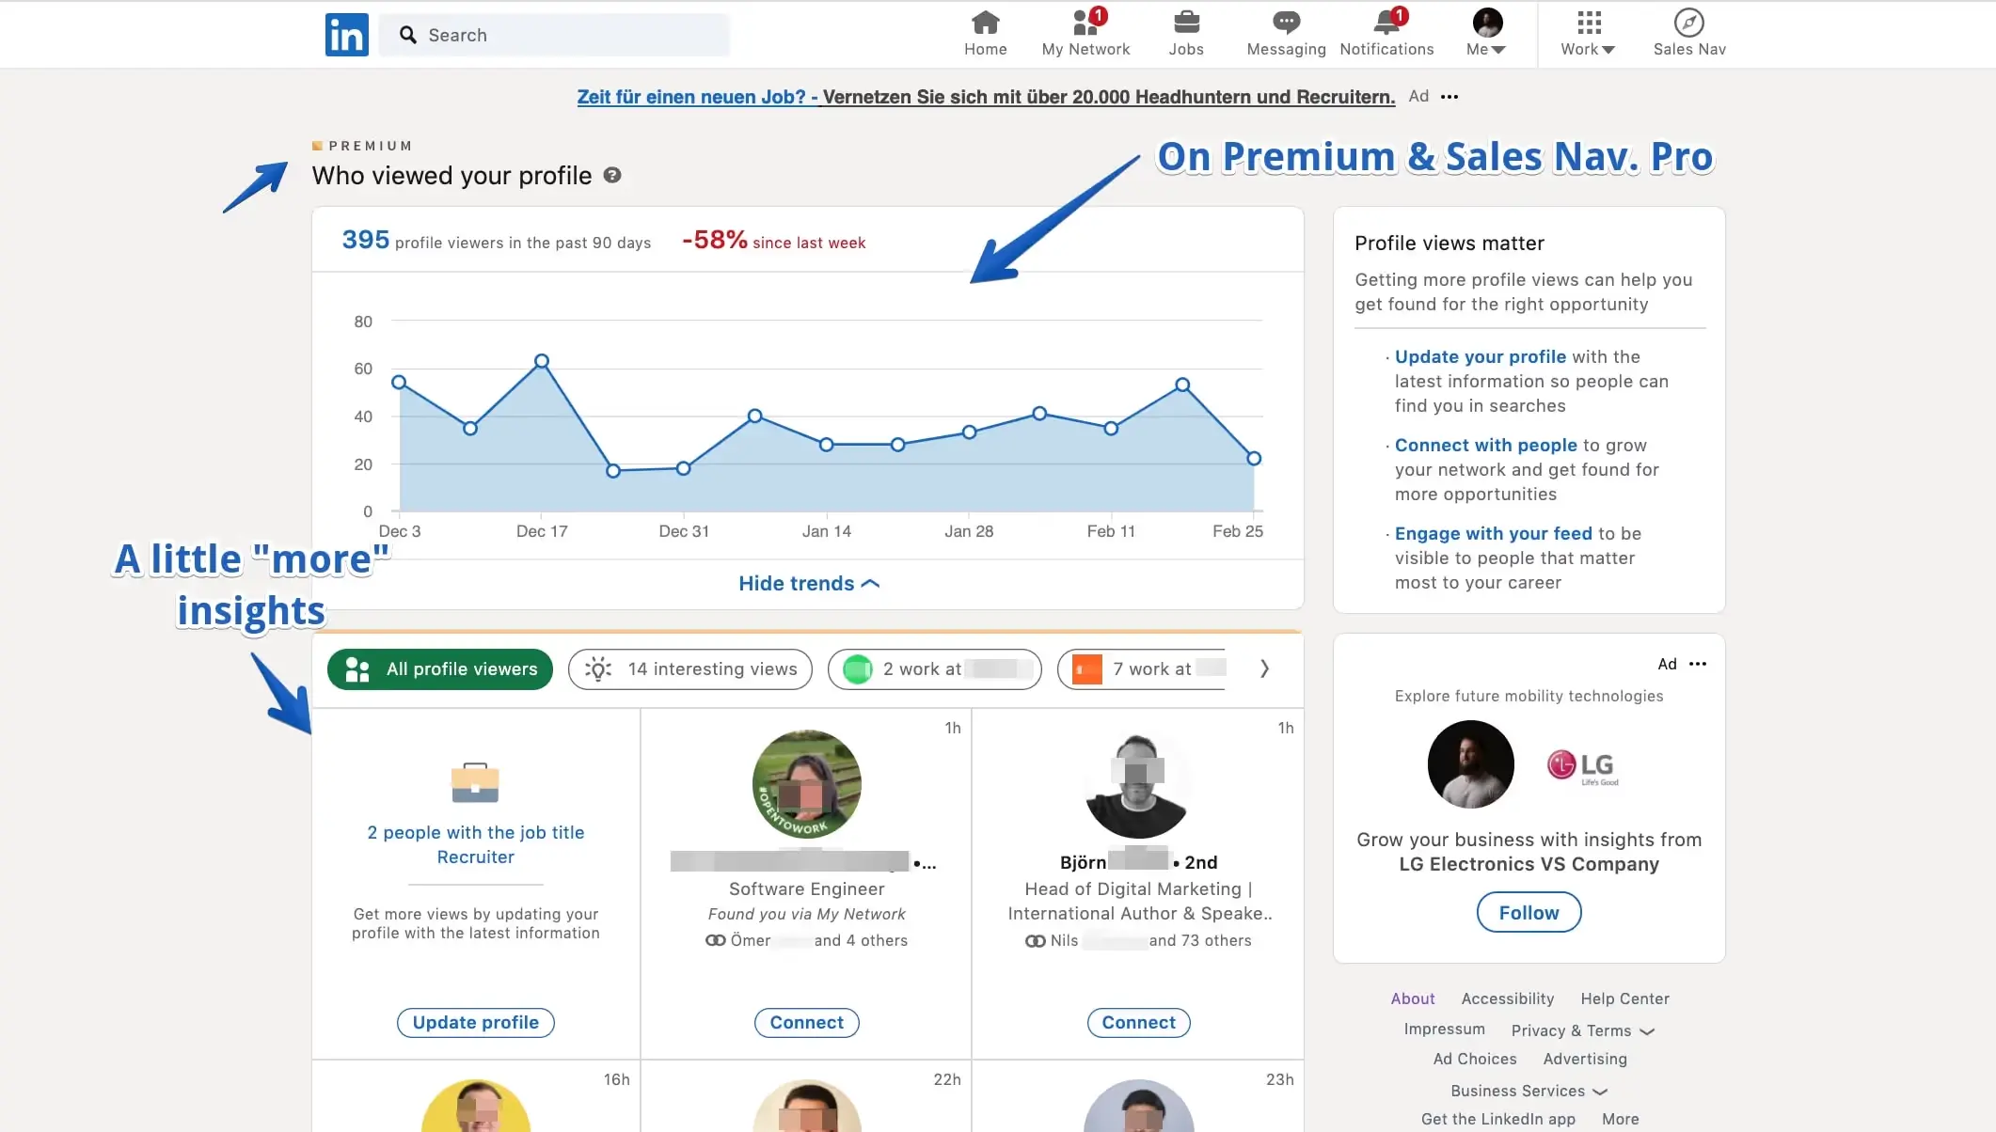Viewport: 1996px width, 1132px height.
Task: Click the search magnifier icon
Action: tap(408, 34)
